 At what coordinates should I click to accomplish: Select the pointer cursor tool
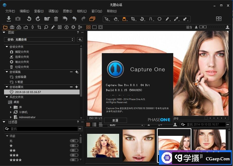coord(107,19)
